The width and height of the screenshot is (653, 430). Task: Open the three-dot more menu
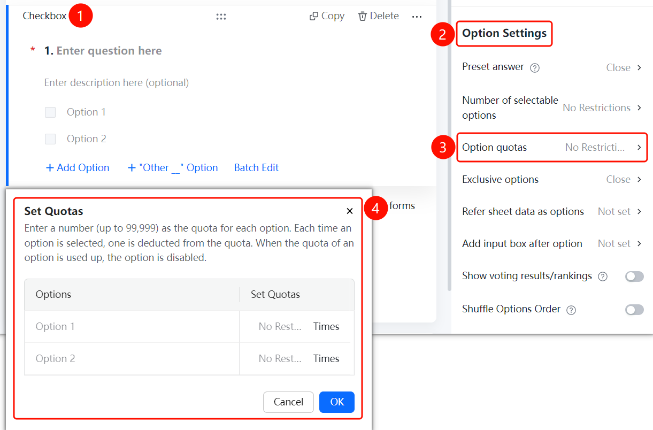[x=417, y=17]
